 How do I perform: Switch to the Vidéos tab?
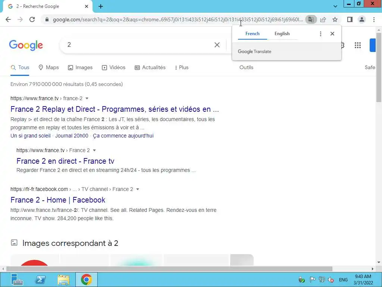point(113,68)
